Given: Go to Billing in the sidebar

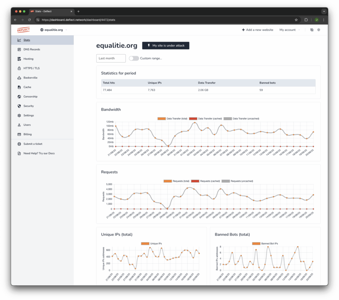Looking at the screenshot, I should [x=27, y=134].
